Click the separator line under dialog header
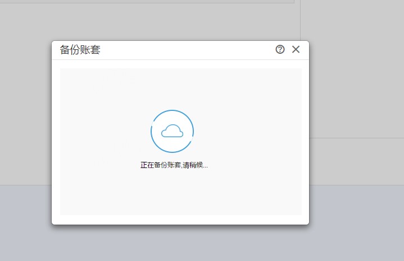The width and height of the screenshot is (404, 261). pos(180,59)
